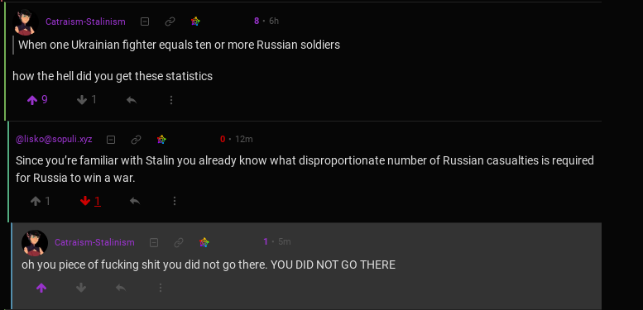Open Catraism-Stalinism profile in highlighted comment

tap(94, 242)
